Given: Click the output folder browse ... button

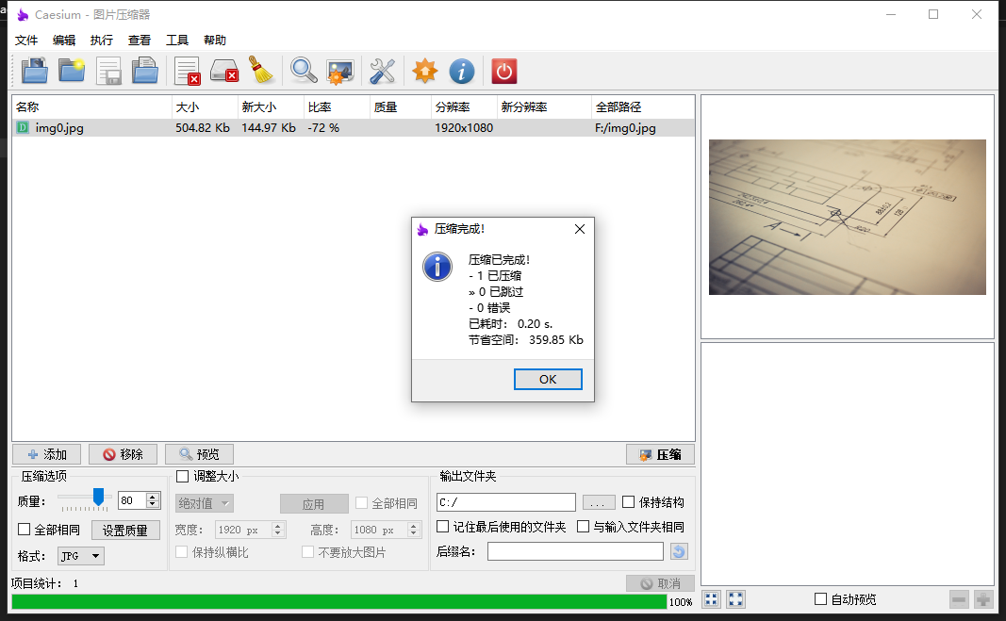Looking at the screenshot, I should pyautogui.click(x=599, y=502).
